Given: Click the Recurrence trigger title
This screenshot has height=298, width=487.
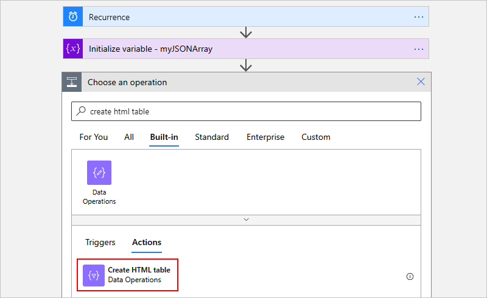Looking at the screenshot, I should (x=110, y=17).
